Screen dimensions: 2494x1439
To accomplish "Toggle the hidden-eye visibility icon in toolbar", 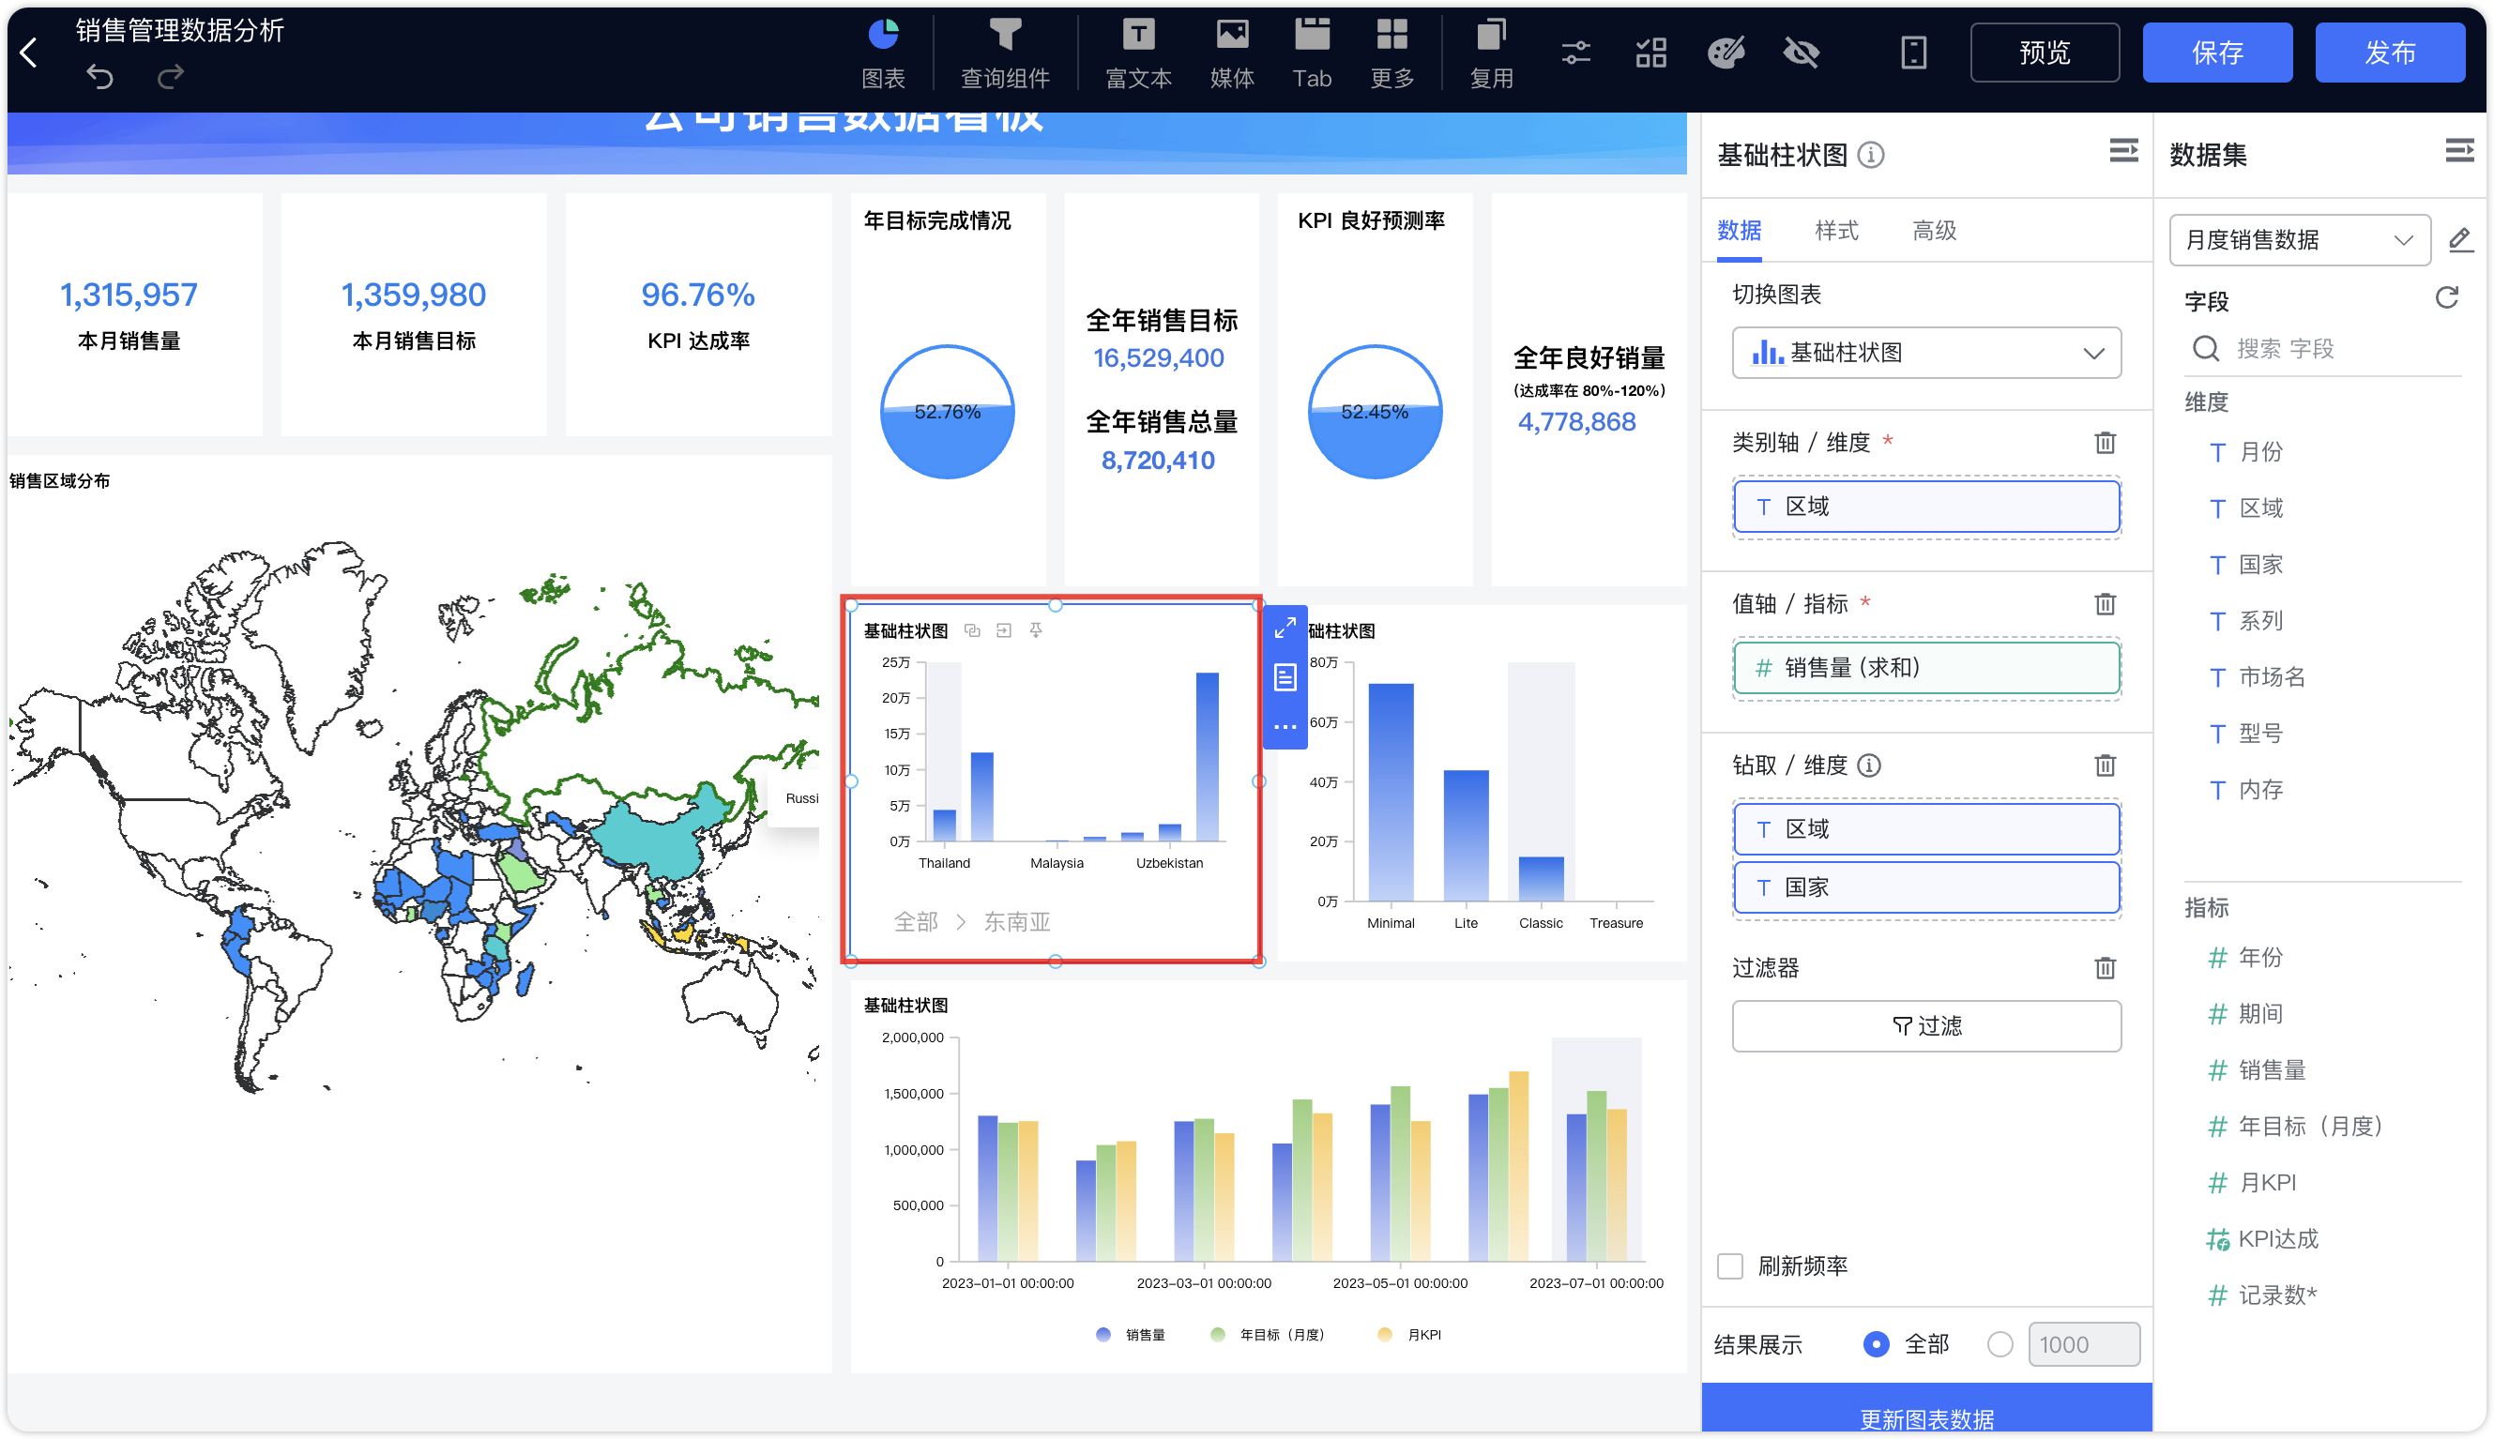I will click(x=1801, y=53).
